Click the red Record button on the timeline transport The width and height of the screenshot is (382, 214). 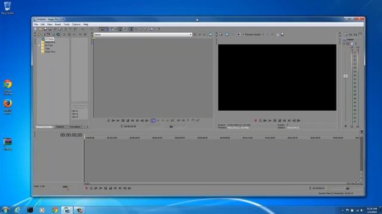tap(86, 188)
